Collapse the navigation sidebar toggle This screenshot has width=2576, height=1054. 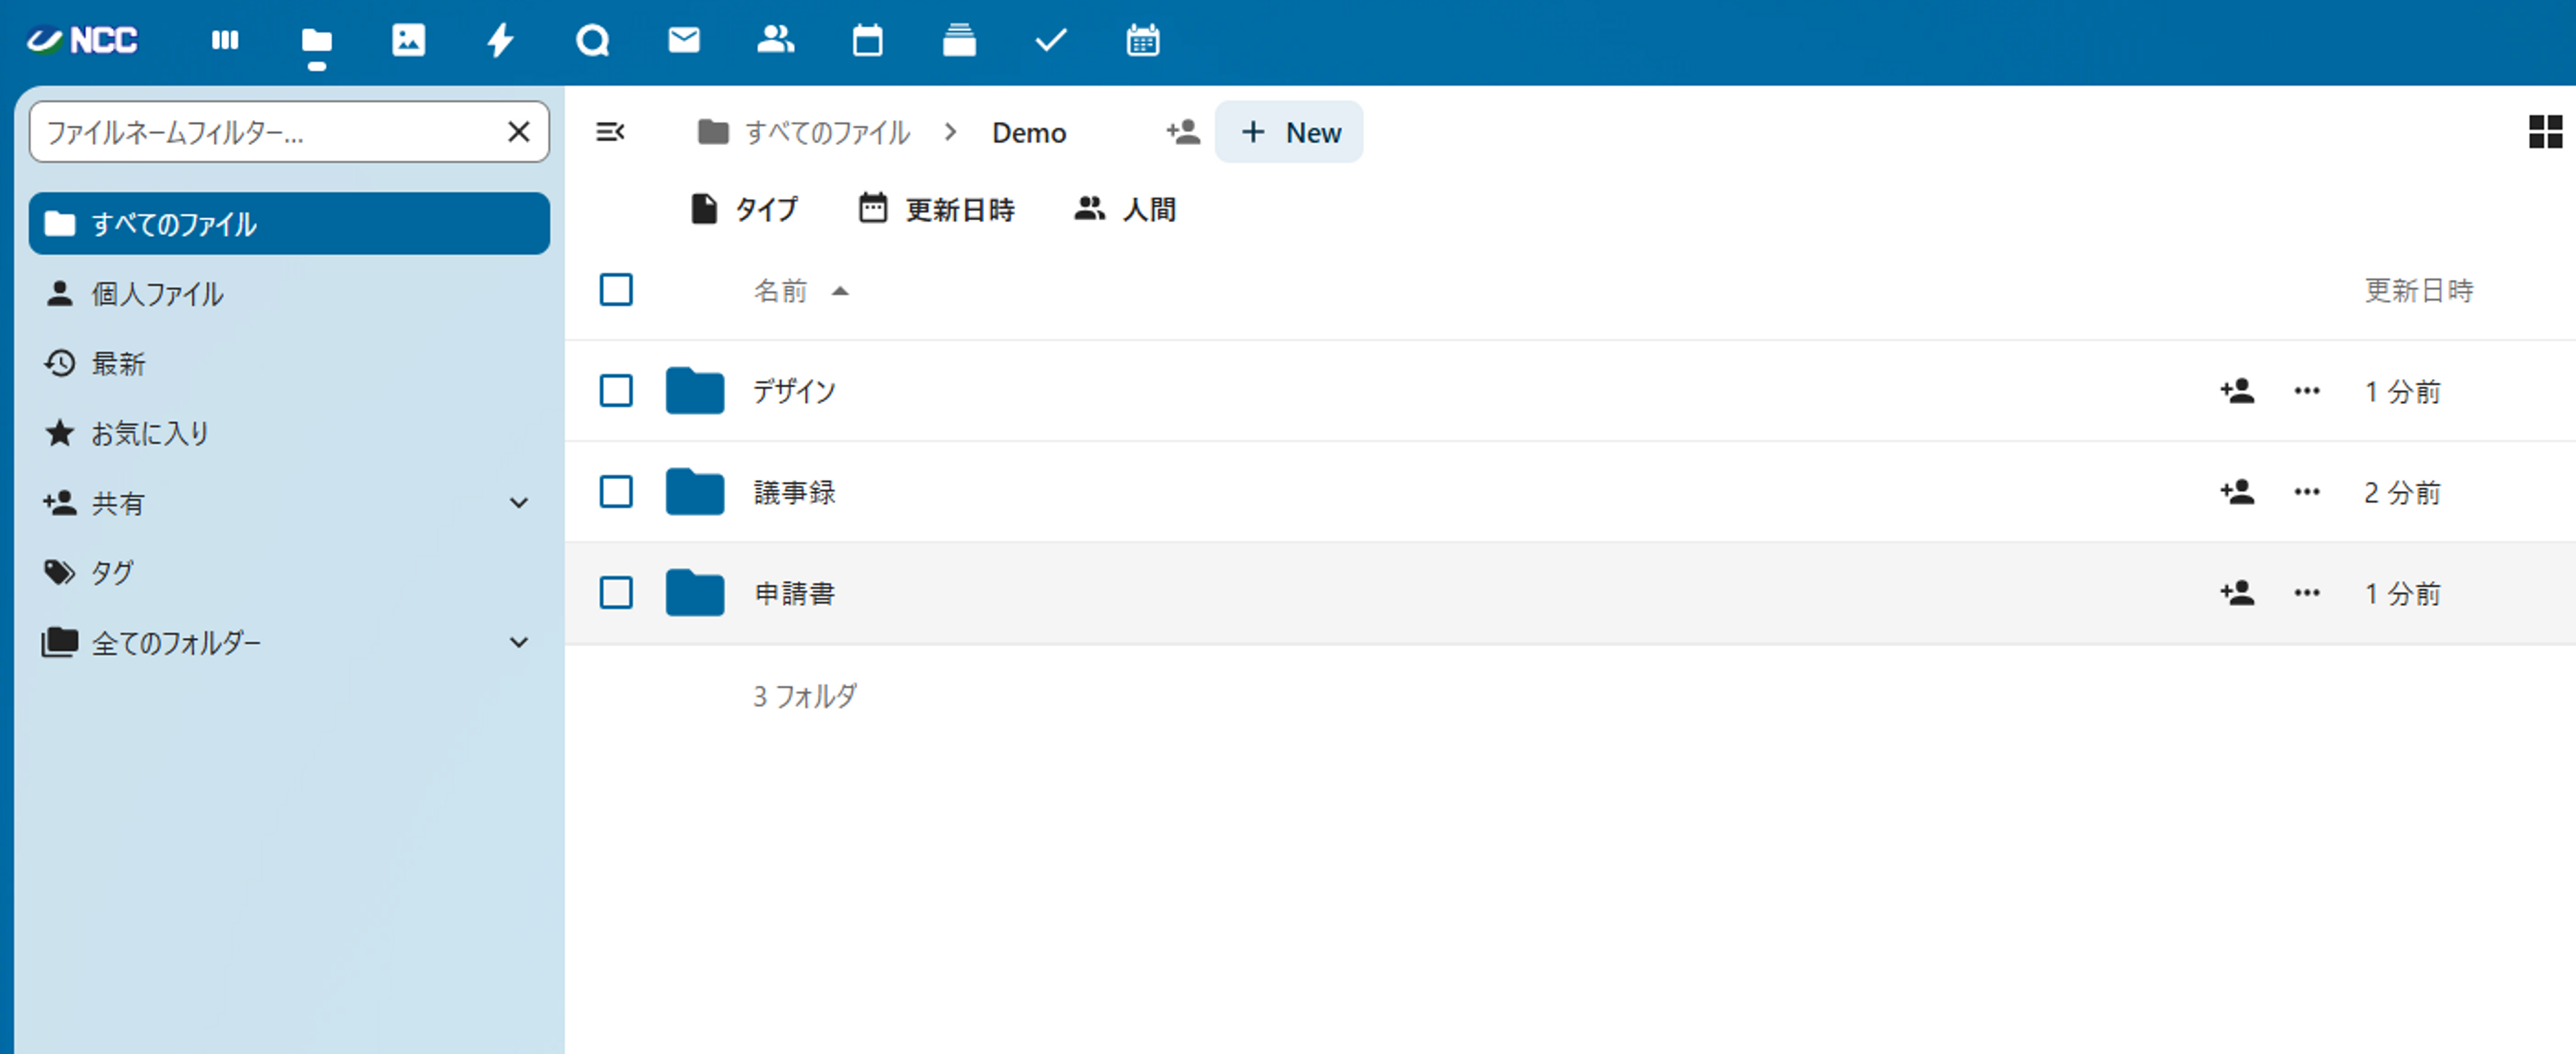(610, 132)
